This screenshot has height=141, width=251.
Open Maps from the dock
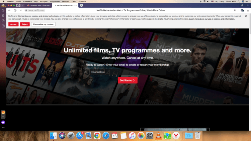coord(167,136)
